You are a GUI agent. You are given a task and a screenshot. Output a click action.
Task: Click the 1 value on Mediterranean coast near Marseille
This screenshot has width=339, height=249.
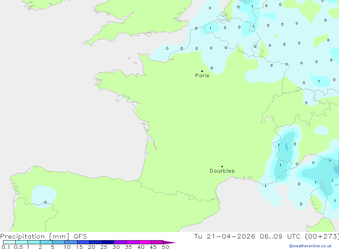tap(265, 186)
